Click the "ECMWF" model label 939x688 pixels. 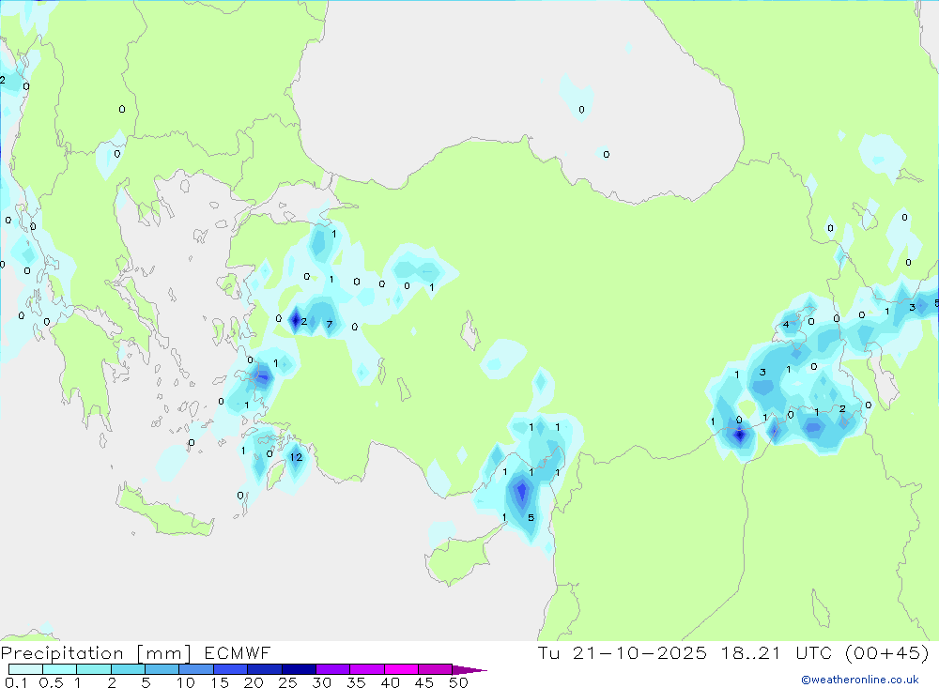point(238,652)
